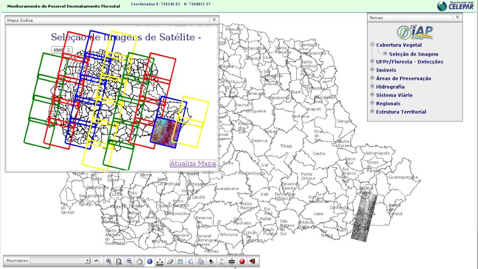The width and height of the screenshot is (478, 269).
Task: Activate the pan hand tool
Action: 139,261
